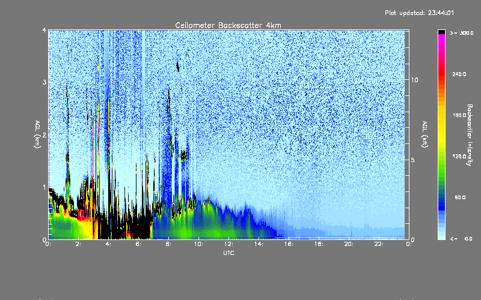Click the black top segment of the colorbar
481x300 pixels.
point(441,32)
